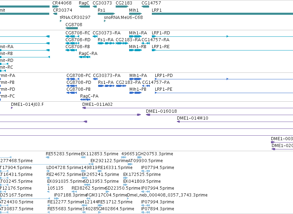293x214 pixels.
Task: Select the DME1-014J03.F clone label
Action: (x=27, y=104)
